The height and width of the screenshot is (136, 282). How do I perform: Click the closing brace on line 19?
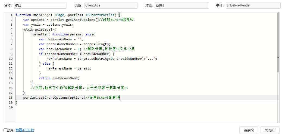point(17,102)
